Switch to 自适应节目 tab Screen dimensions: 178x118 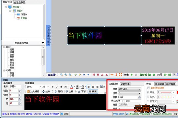click(19, 2)
